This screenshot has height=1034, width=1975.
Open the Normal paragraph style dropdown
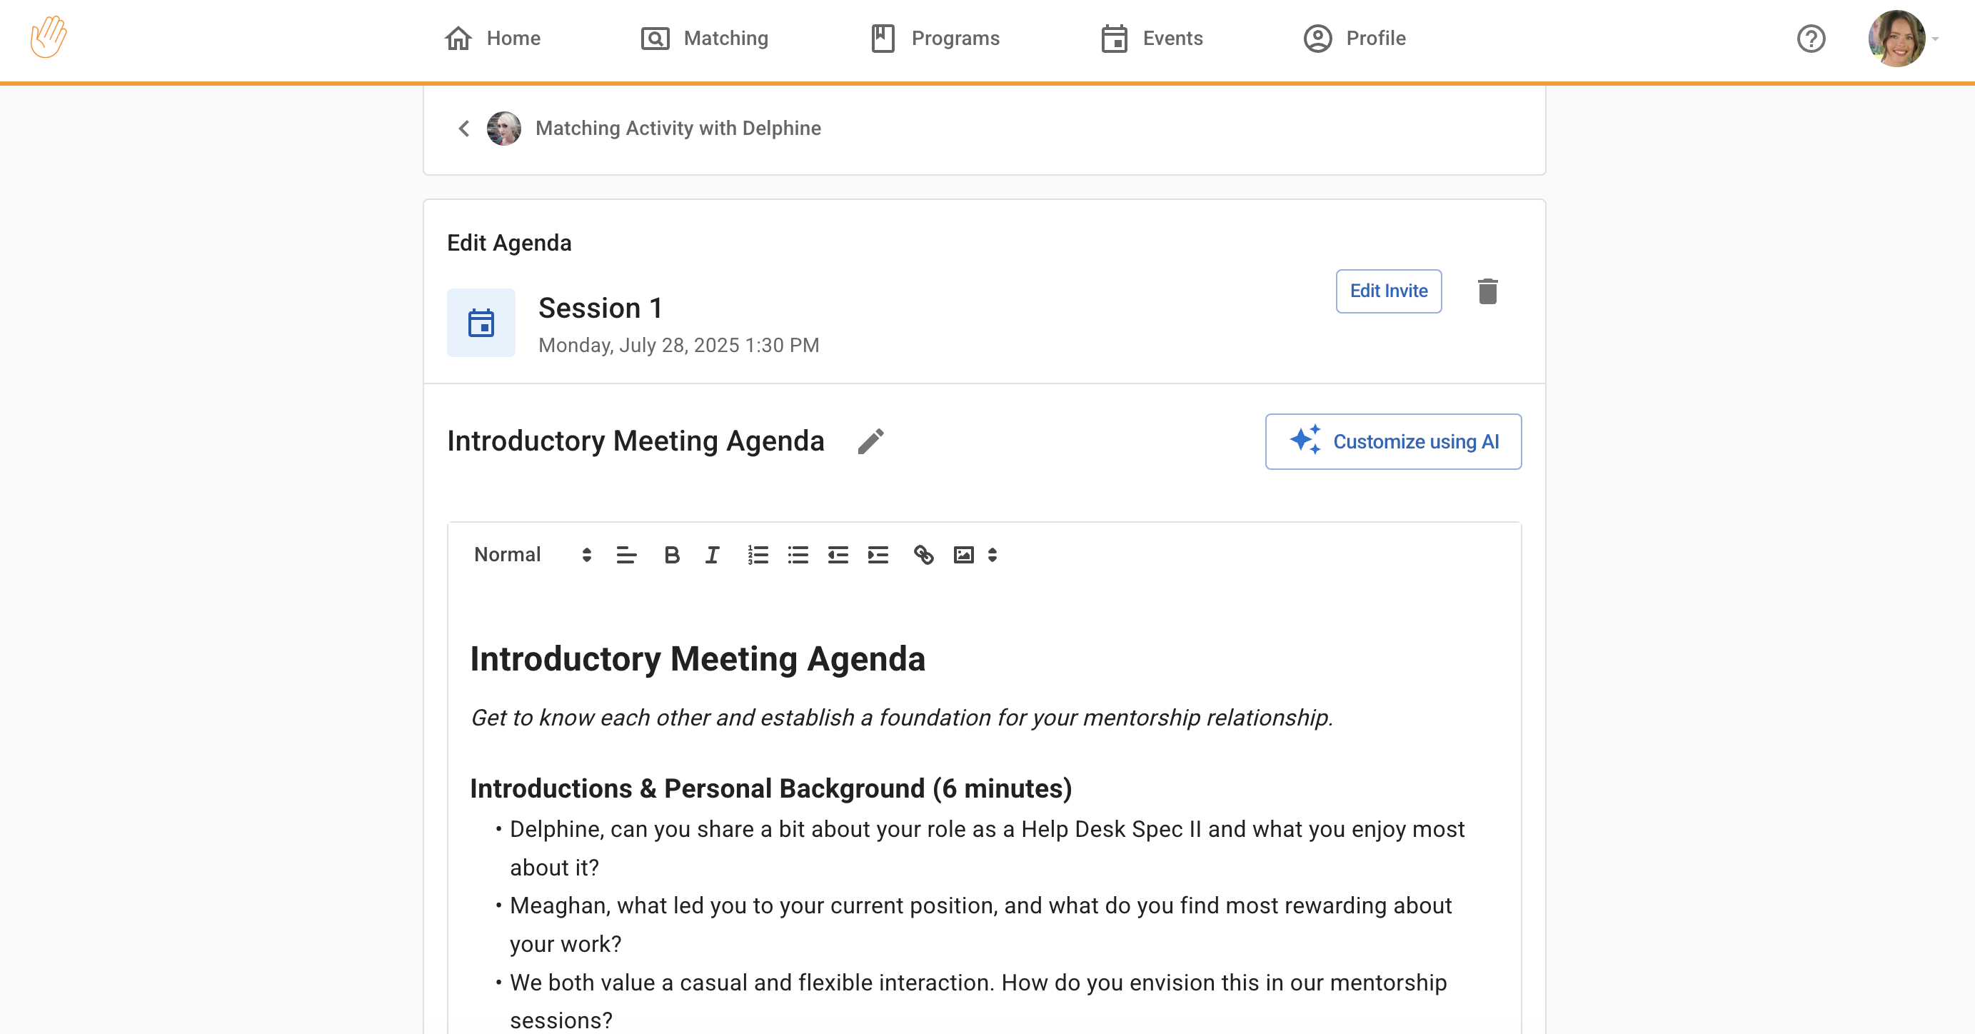point(532,554)
